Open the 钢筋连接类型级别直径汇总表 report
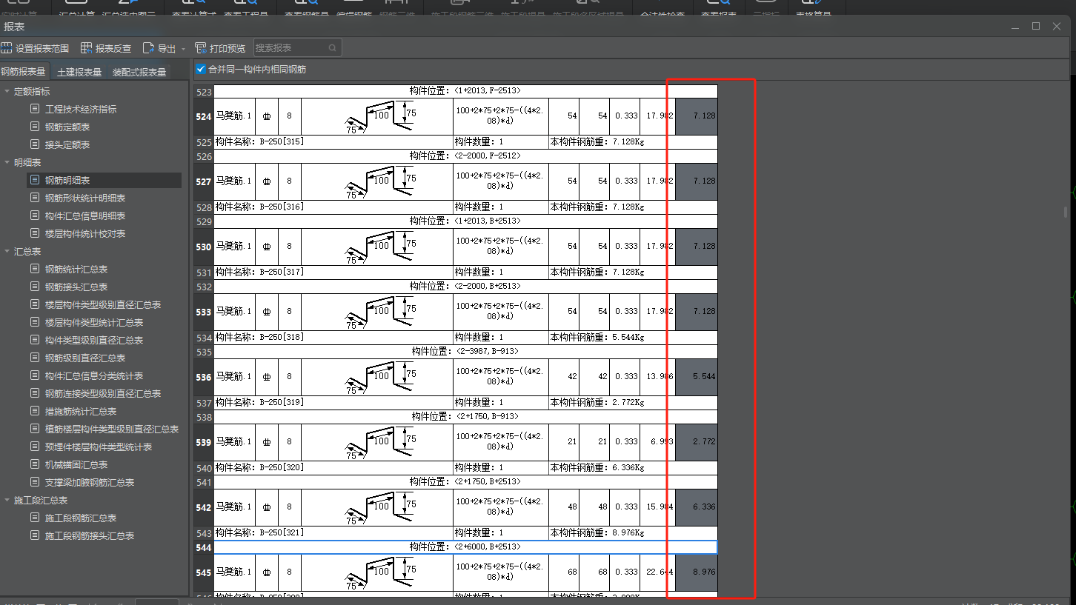Image resolution: width=1076 pixels, height=605 pixels. point(103,393)
